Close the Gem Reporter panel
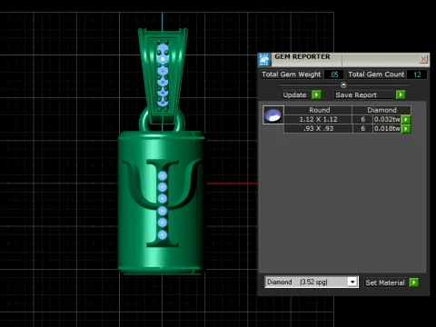 (423, 59)
